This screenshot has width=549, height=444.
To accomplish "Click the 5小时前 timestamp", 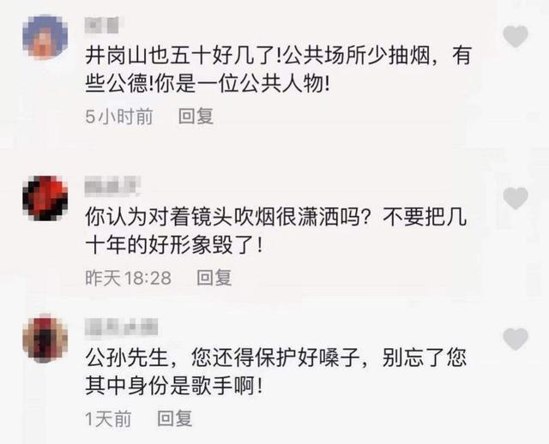I will pos(119,117).
